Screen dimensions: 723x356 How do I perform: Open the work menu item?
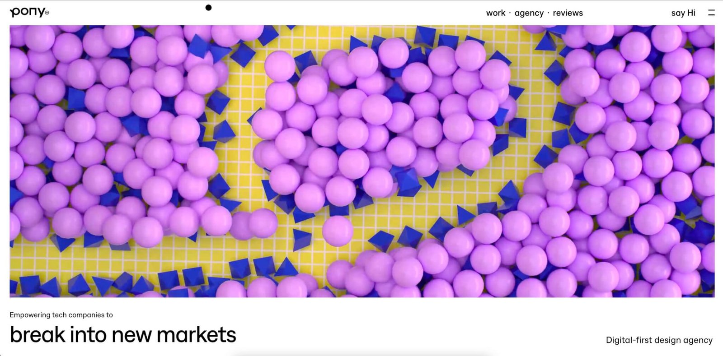[x=496, y=13]
